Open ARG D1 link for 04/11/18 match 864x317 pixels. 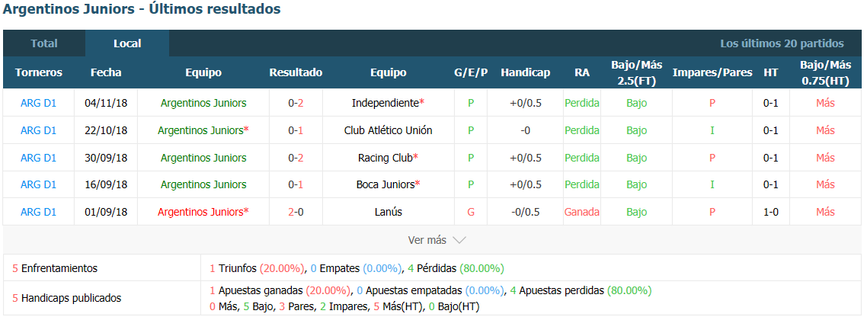tap(39, 103)
